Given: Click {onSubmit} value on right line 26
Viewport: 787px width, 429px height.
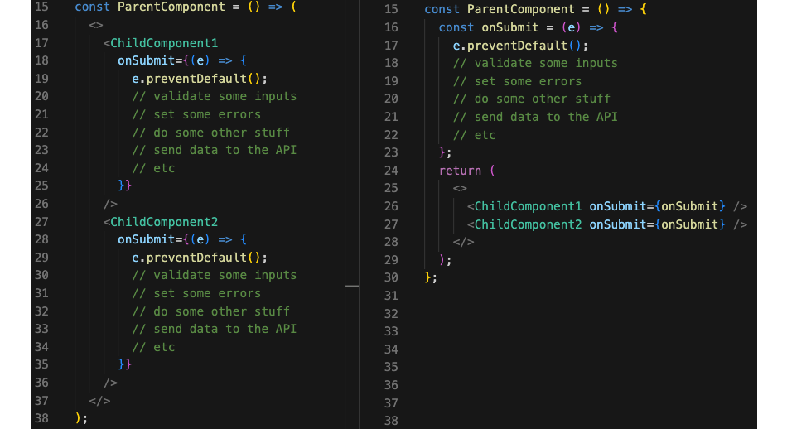Looking at the screenshot, I should pyautogui.click(x=690, y=206).
